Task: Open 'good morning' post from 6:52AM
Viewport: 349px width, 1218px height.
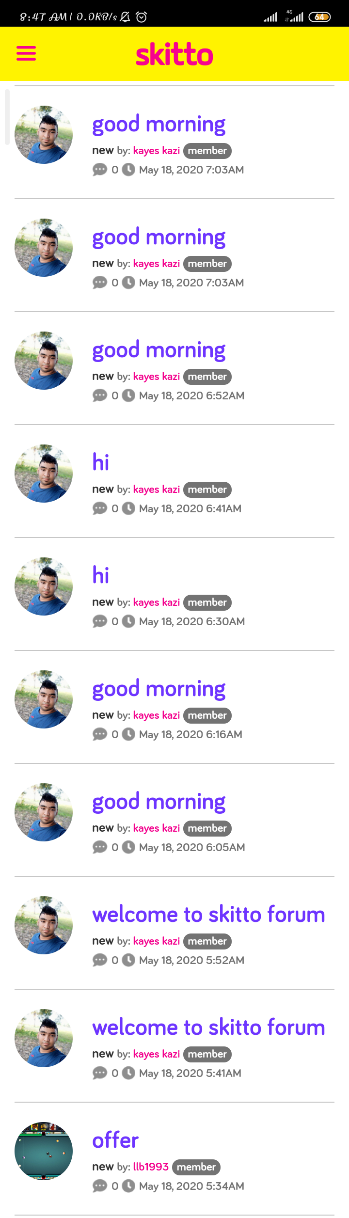Action: [159, 350]
